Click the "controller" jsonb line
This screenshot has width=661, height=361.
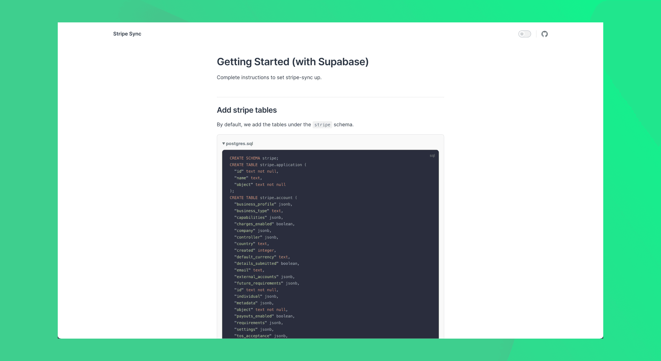click(256, 237)
